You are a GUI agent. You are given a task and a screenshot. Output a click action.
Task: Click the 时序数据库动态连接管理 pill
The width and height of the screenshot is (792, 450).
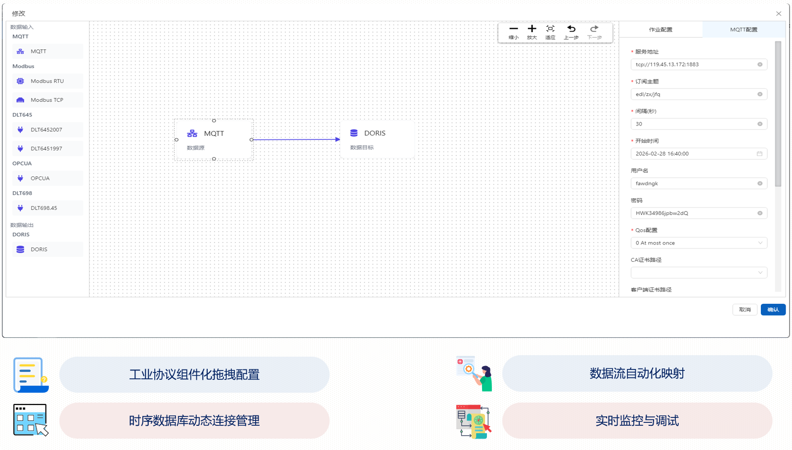tap(194, 420)
